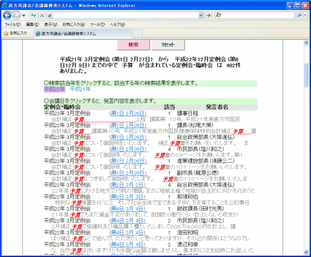Open the ファイル(F) menu
Viewport: 311px width, 257px height.
click(12, 24)
